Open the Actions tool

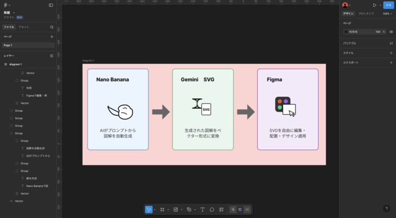pyautogui.click(x=221, y=210)
